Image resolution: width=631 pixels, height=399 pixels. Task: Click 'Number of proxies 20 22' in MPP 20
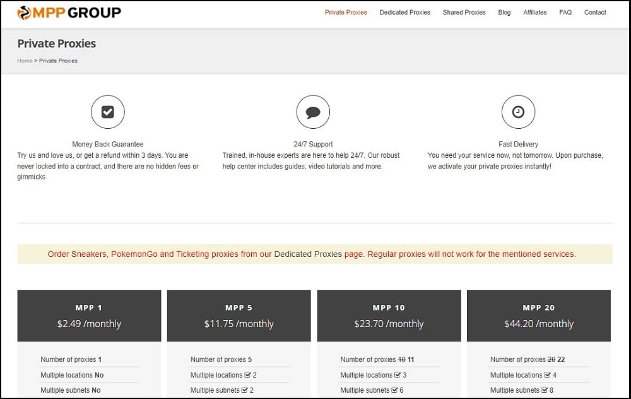click(x=528, y=360)
